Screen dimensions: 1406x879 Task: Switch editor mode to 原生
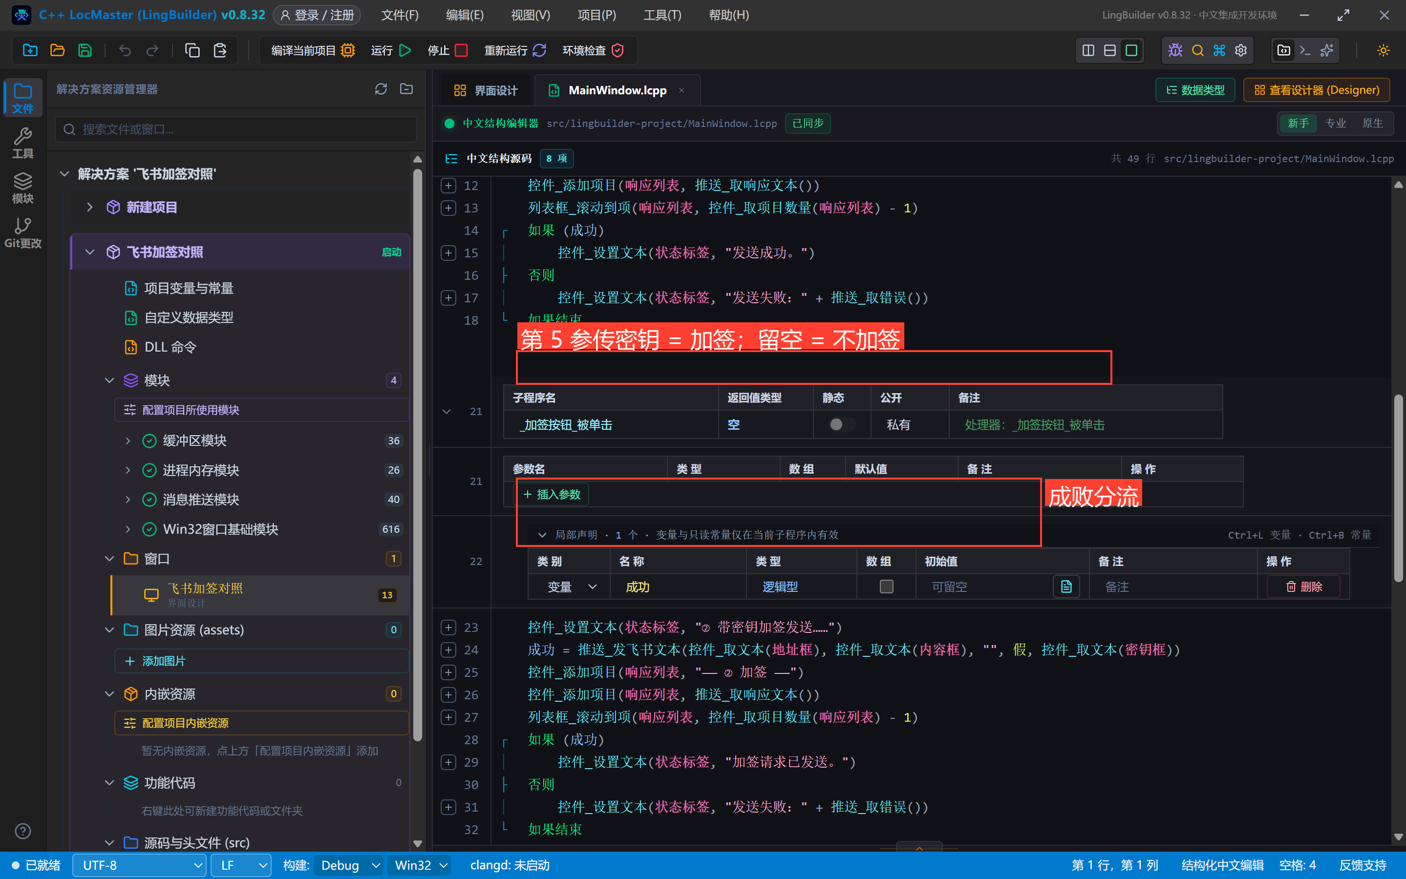[1372, 123]
